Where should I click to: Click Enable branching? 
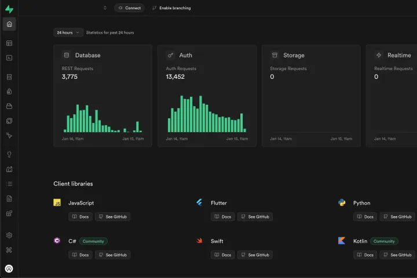[x=171, y=8]
